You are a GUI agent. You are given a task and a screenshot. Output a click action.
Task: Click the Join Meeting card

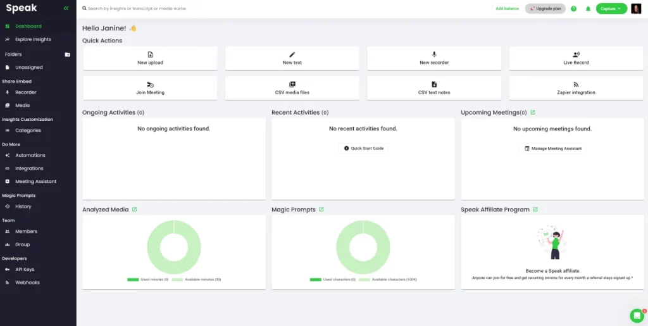[151, 88]
